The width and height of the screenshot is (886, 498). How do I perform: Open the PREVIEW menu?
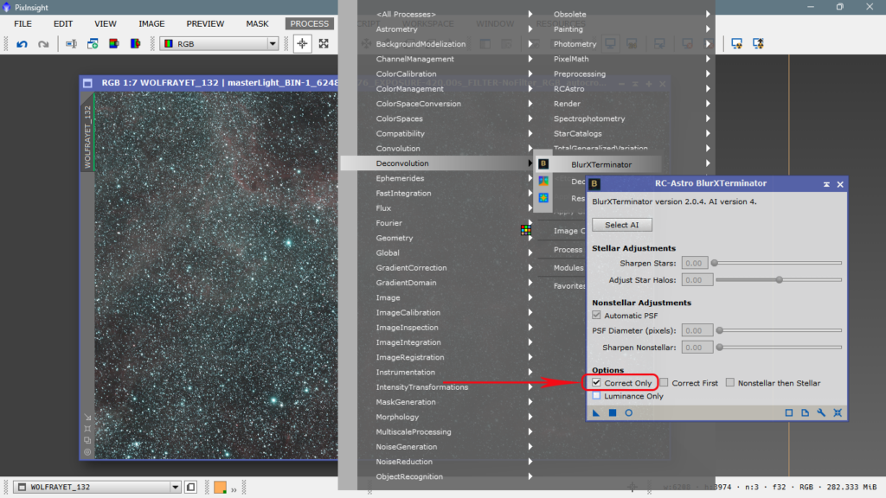point(205,23)
